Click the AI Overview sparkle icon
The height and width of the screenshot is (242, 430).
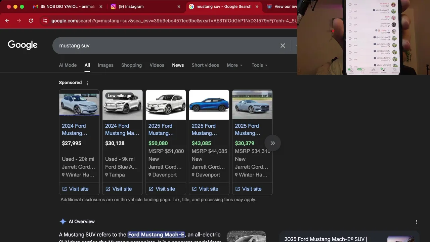point(63,221)
